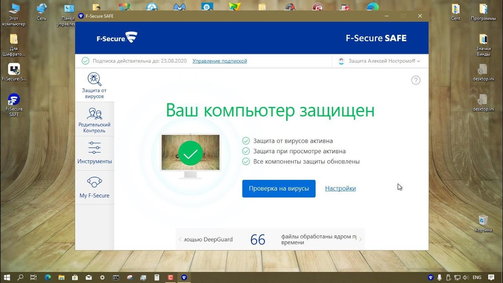This screenshot has height=283, width=503.
Task: Click the 66 files processed counter
Action: (258, 239)
